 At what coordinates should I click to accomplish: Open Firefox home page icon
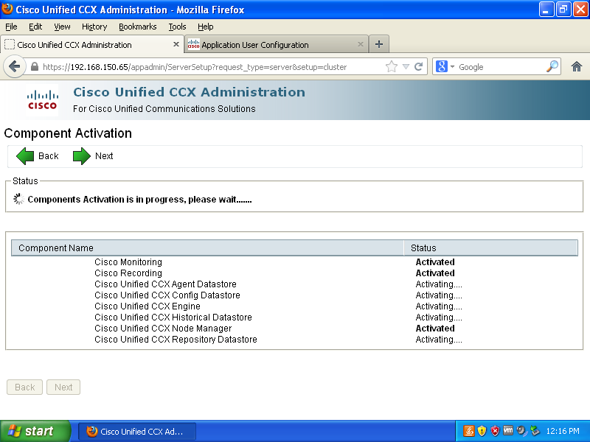pos(577,67)
